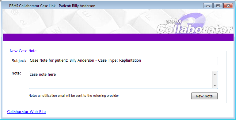Maximize the Case Link window
Image resolution: width=236 pixels, height=120 pixels.
click(x=218, y=6)
